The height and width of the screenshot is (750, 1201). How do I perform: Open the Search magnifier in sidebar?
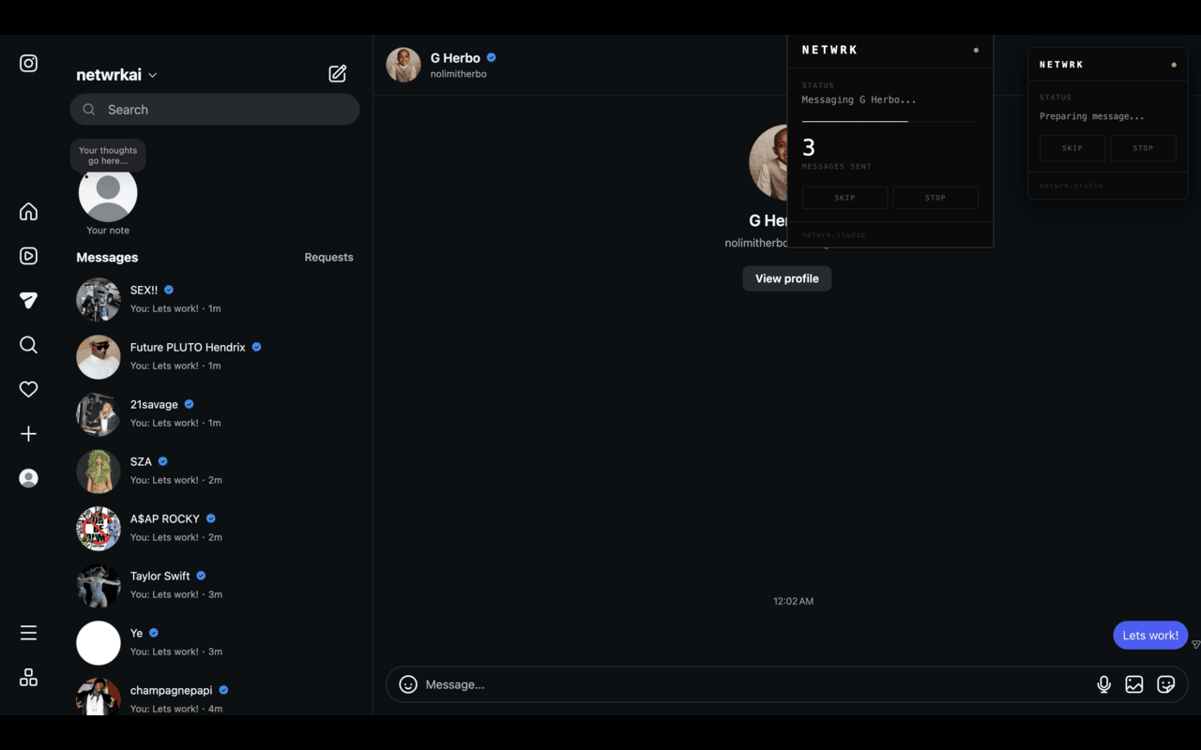click(29, 345)
